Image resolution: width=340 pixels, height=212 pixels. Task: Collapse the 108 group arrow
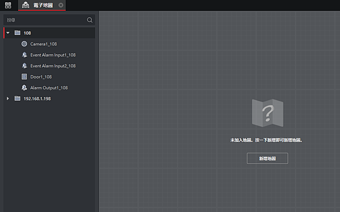(8, 33)
